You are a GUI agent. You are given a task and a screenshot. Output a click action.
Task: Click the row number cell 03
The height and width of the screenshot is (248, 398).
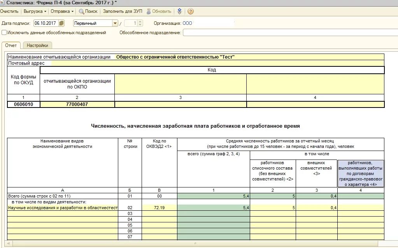pyautogui.click(x=130, y=213)
